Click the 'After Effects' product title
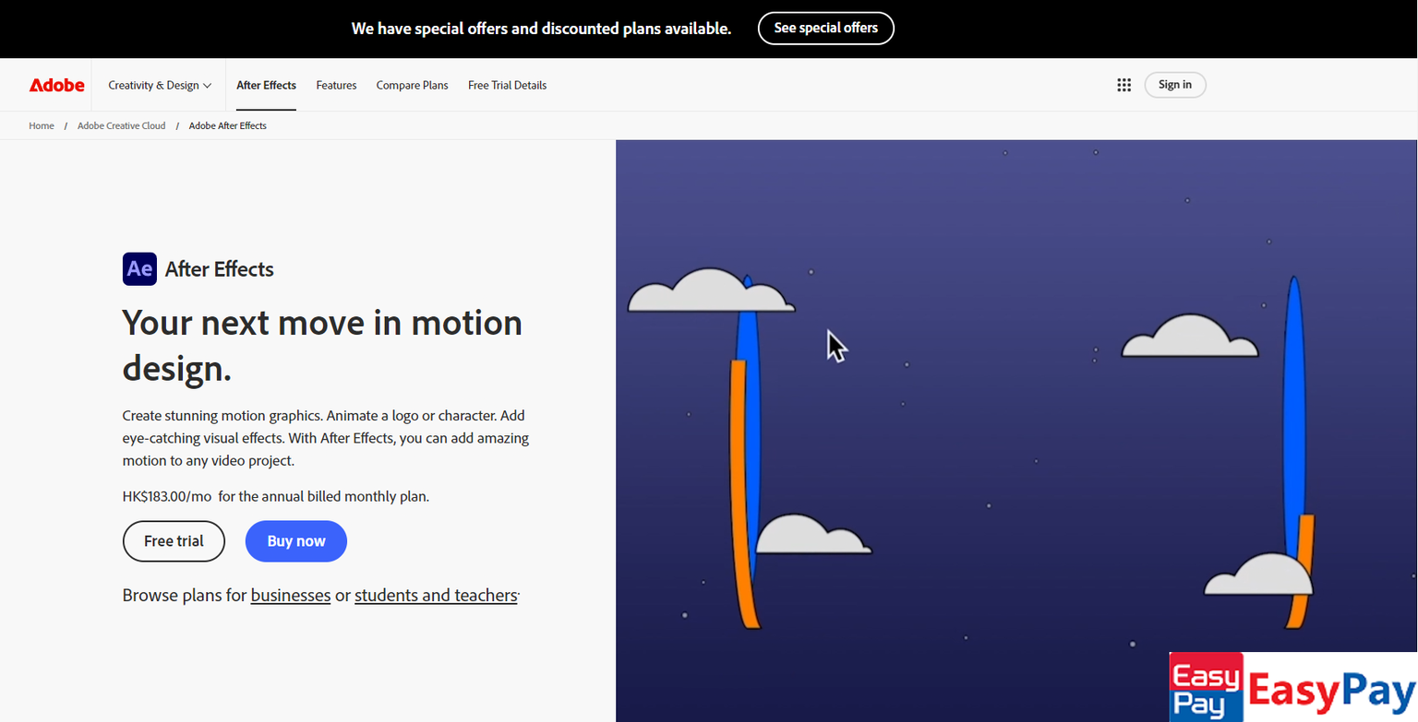Screen dimensions: 1418x722 pyautogui.click(x=220, y=269)
